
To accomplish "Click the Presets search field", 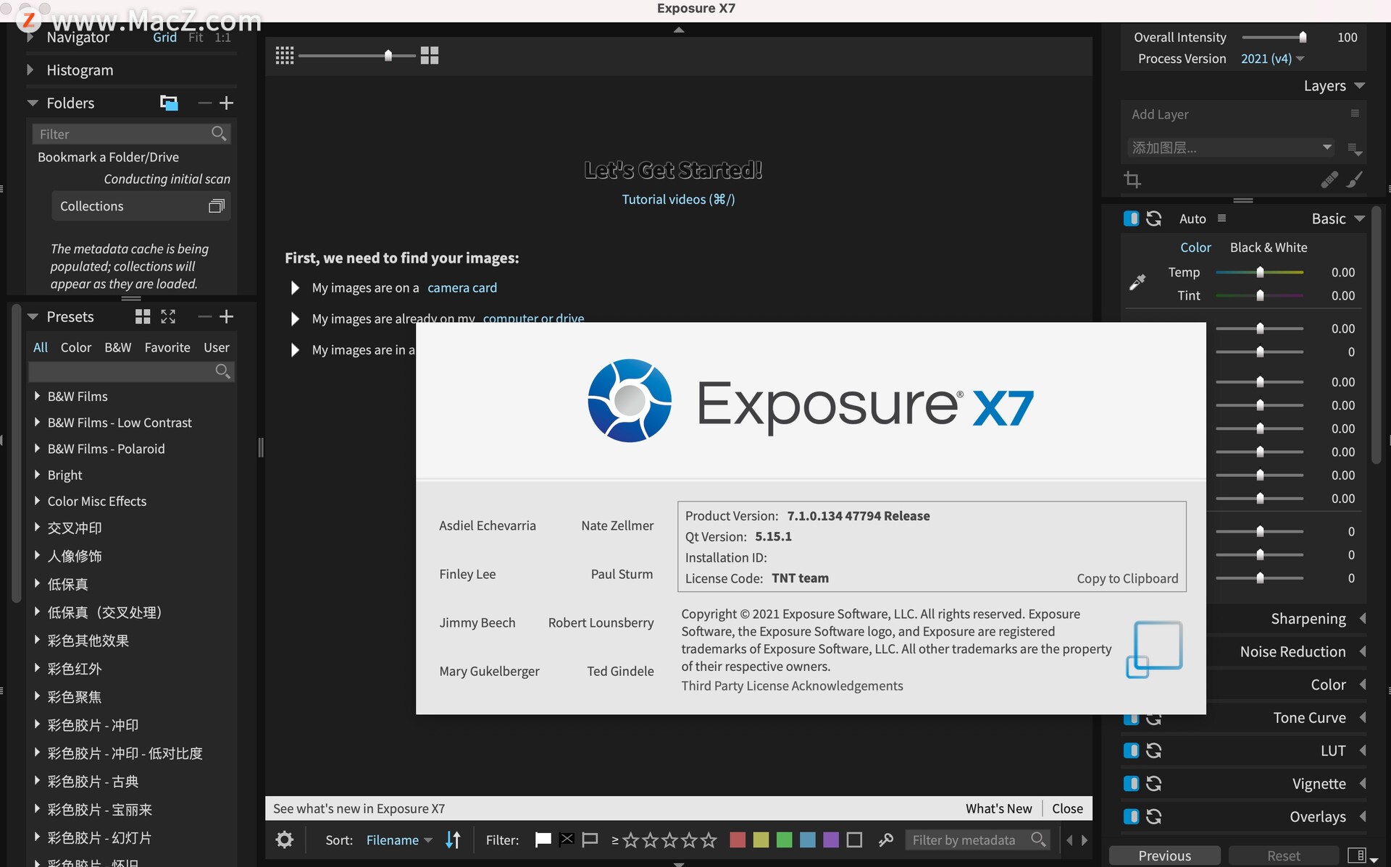I will [130, 371].
